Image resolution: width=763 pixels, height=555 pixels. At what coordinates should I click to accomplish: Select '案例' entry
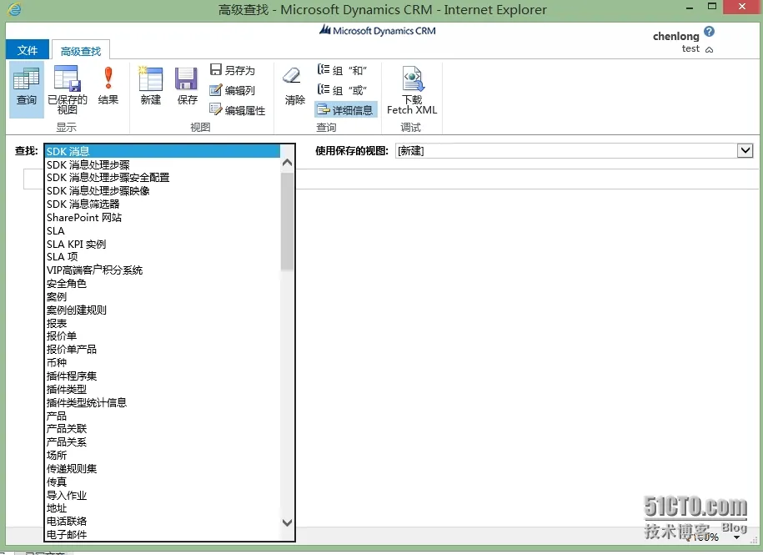tap(163, 296)
